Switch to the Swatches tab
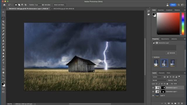 (161, 10)
